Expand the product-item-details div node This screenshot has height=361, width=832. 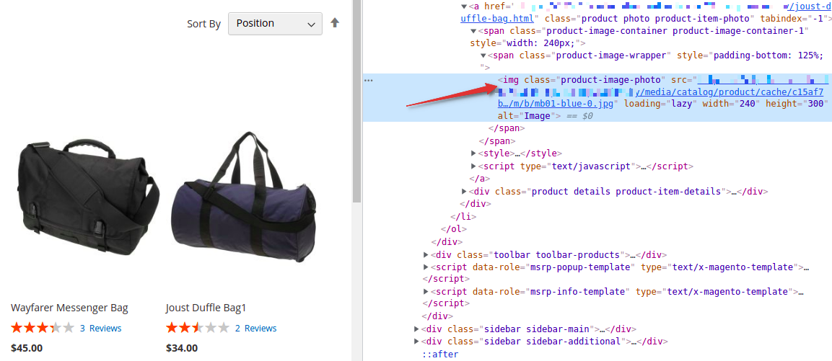pyautogui.click(x=464, y=192)
